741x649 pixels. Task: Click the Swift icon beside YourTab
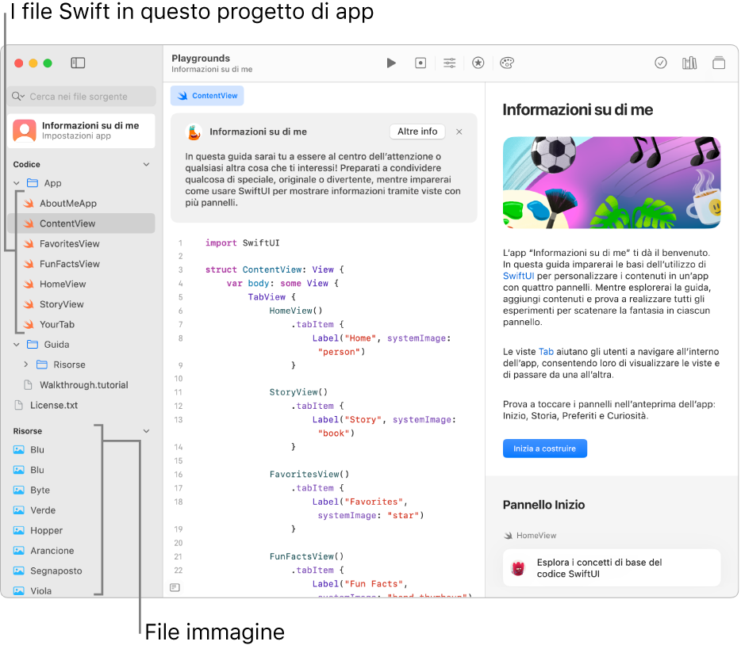[29, 324]
